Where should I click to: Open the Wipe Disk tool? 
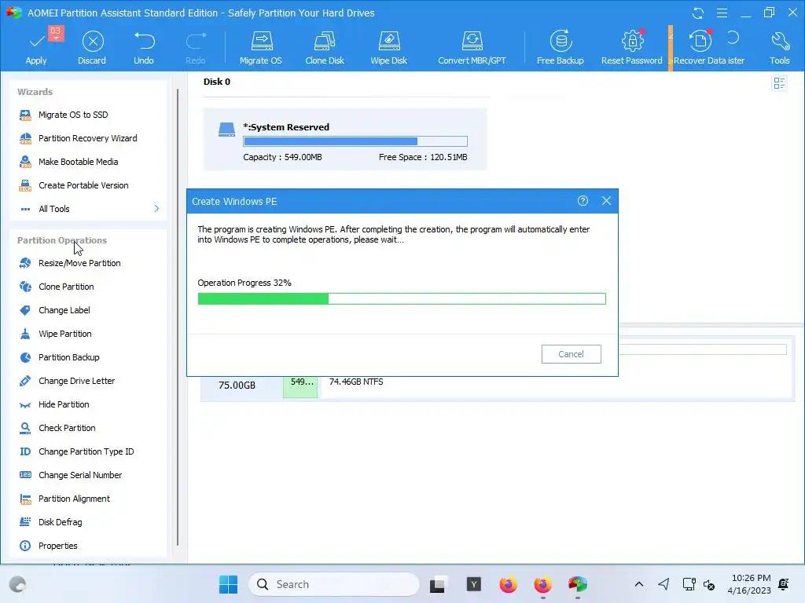point(388,48)
